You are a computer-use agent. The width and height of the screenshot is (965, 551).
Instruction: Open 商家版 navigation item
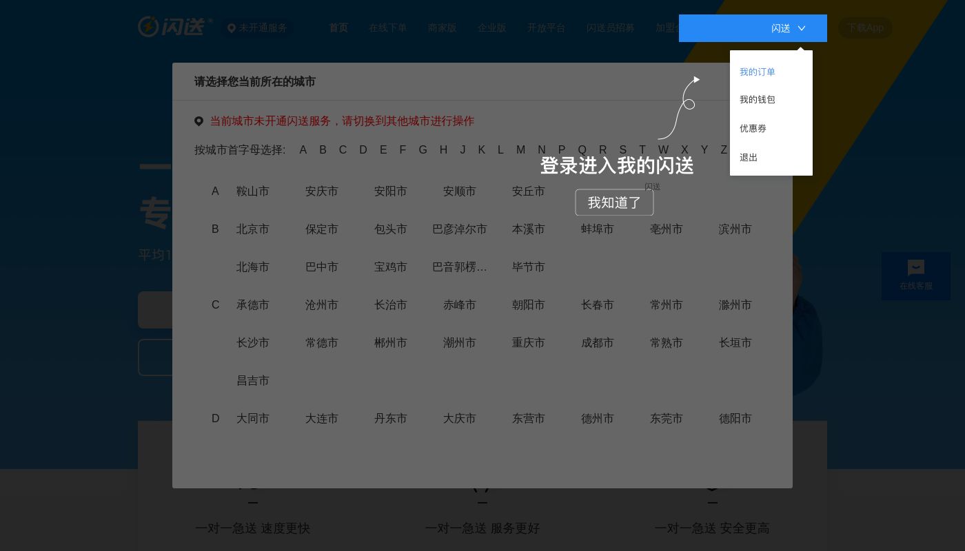[x=443, y=28]
